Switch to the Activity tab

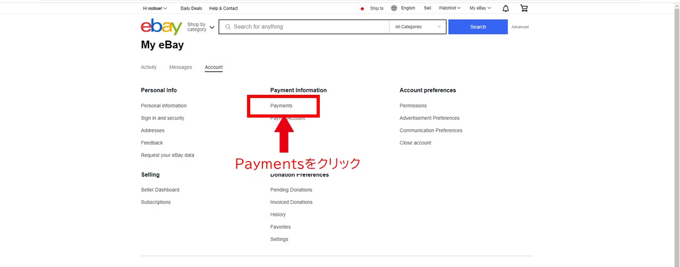[x=149, y=67]
